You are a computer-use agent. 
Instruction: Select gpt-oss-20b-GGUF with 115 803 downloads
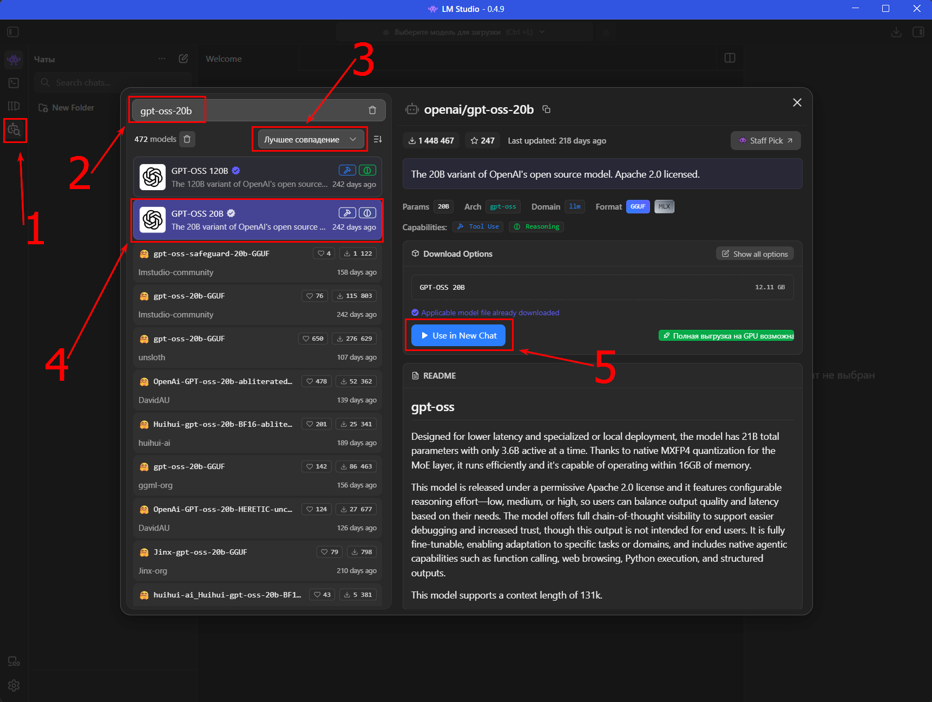pos(258,305)
